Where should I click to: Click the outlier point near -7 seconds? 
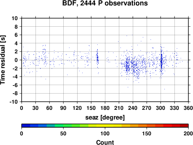coord(164,89)
